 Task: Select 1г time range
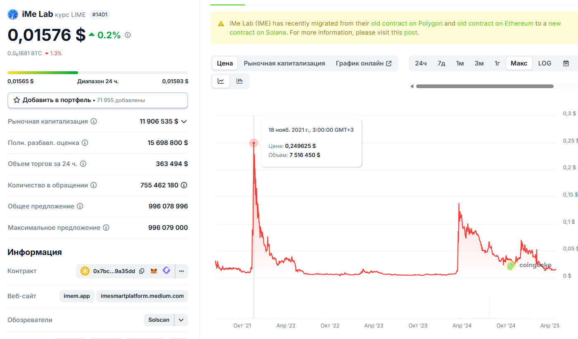(497, 63)
